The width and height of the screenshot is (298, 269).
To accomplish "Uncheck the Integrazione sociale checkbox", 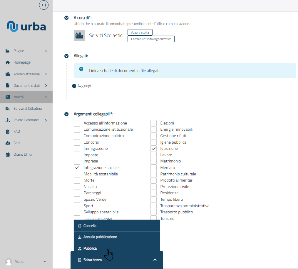I will pyautogui.click(x=77, y=168).
